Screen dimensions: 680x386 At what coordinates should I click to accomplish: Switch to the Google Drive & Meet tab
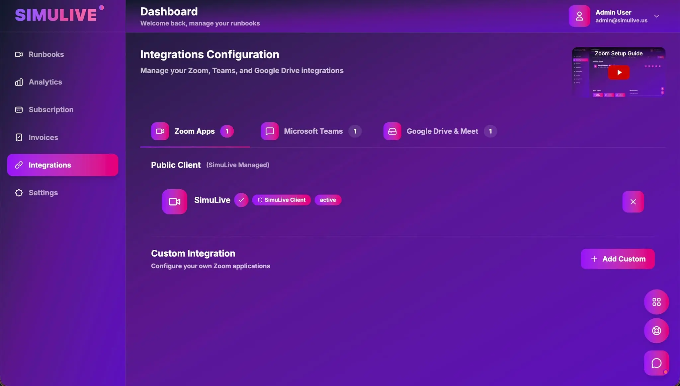click(440, 131)
